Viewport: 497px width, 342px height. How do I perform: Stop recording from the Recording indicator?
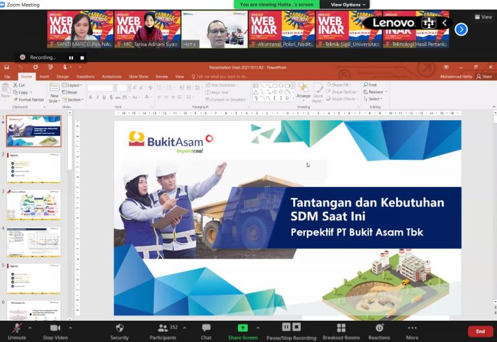click(82, 58)
